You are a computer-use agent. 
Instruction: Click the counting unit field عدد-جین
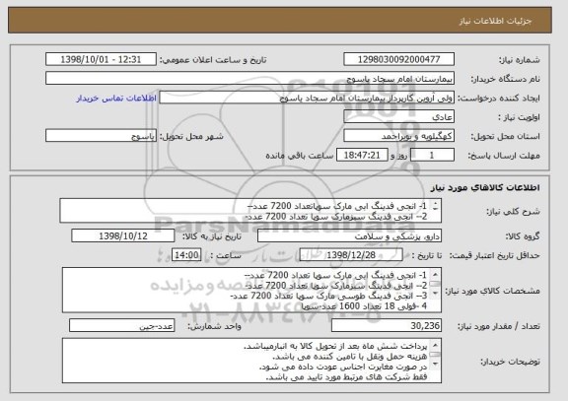point(121,326)
